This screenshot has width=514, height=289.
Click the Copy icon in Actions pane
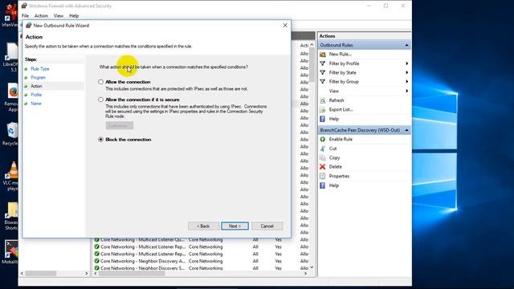[323, 157]
